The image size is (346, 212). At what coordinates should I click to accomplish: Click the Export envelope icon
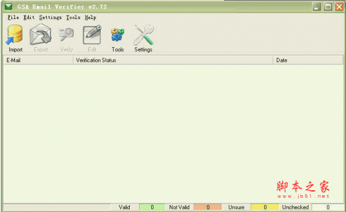[x=40, y=34]
